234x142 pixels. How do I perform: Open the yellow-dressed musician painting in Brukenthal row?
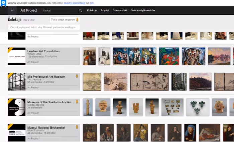[141, 133]
